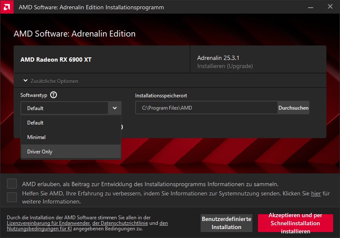This screenshot has height=238, width=340.
Task: Open Lizenzvereinbarung für Endanwender link
Action: (x=48, y=223)
